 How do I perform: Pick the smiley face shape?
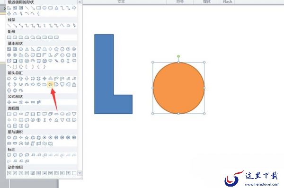(x=44, y=61)
